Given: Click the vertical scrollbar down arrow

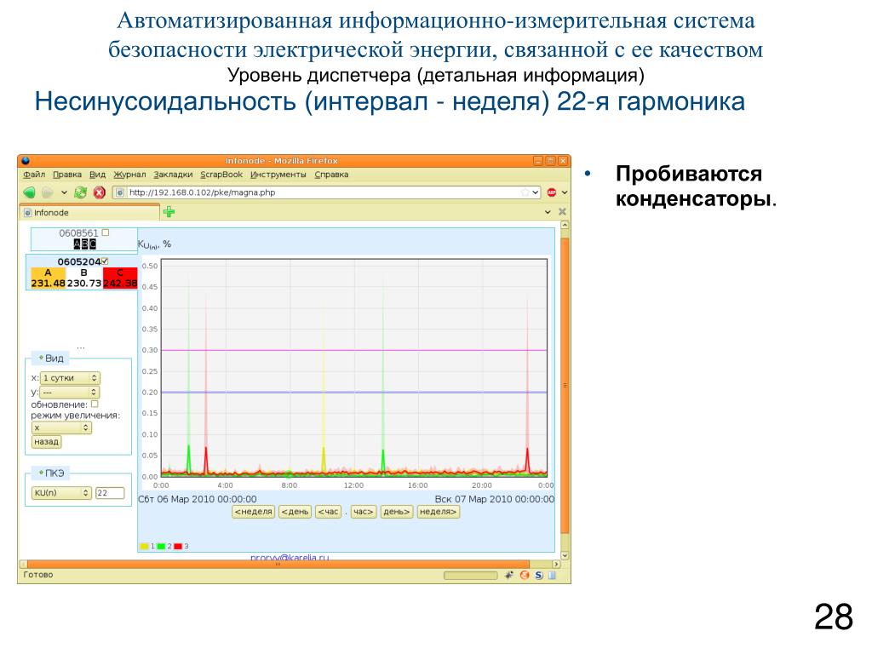Looking at the screenshot, I should pos(565,555).
